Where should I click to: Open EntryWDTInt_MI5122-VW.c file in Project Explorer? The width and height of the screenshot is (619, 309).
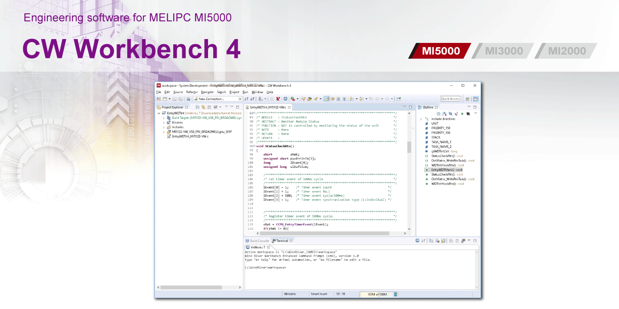point(190,136)
